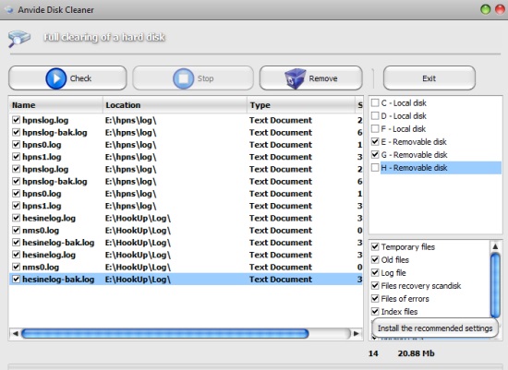
Task: Click the Full clearing of a hard disk heading
Action: (x=104, y=38)
